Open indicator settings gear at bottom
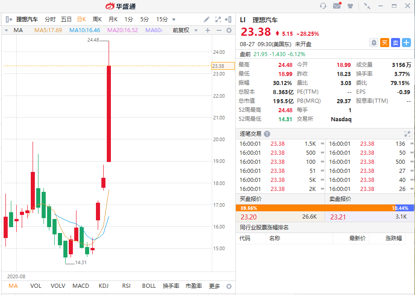 tap(229, 286)
